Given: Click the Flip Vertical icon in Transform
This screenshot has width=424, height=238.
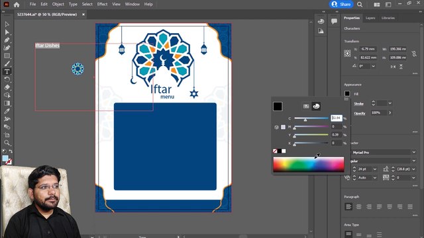Looking at the screenshot, I should [401, 66].
